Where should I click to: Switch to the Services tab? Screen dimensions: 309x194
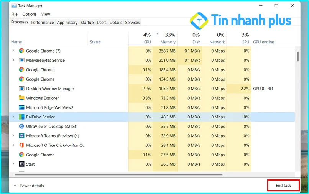(x=132, y=23)
